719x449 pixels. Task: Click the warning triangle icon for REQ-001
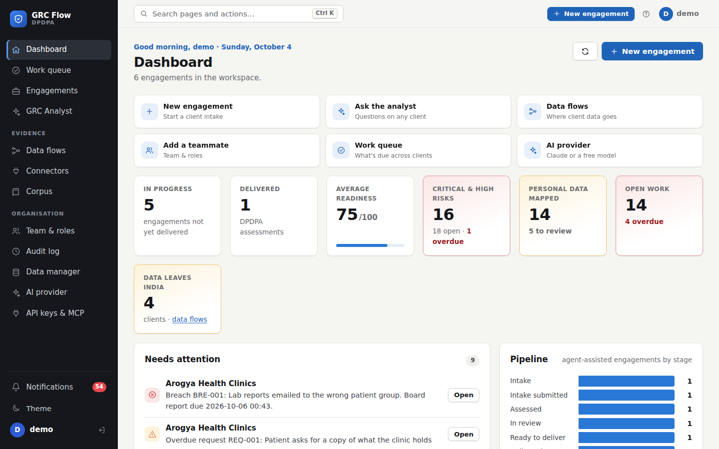(152, 434)
